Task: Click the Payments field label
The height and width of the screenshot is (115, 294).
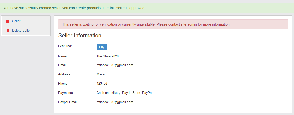Action: (66, 93)
